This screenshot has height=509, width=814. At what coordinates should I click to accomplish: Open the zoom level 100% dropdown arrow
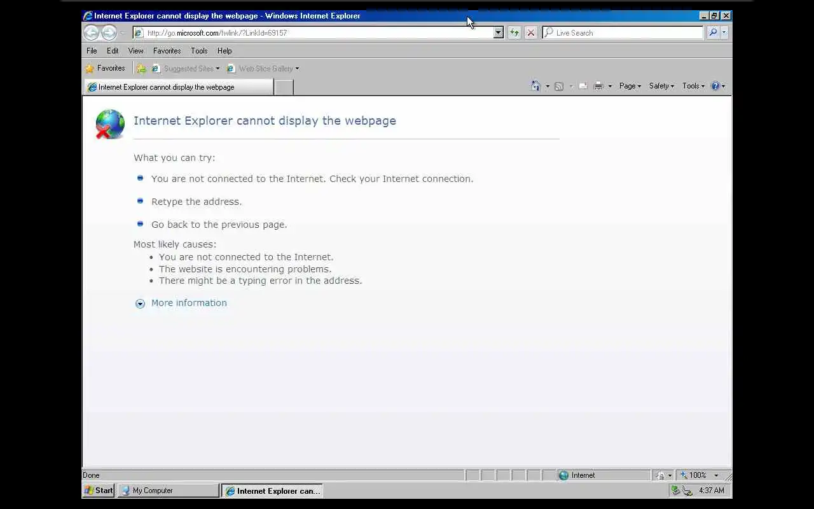[716, 475]
